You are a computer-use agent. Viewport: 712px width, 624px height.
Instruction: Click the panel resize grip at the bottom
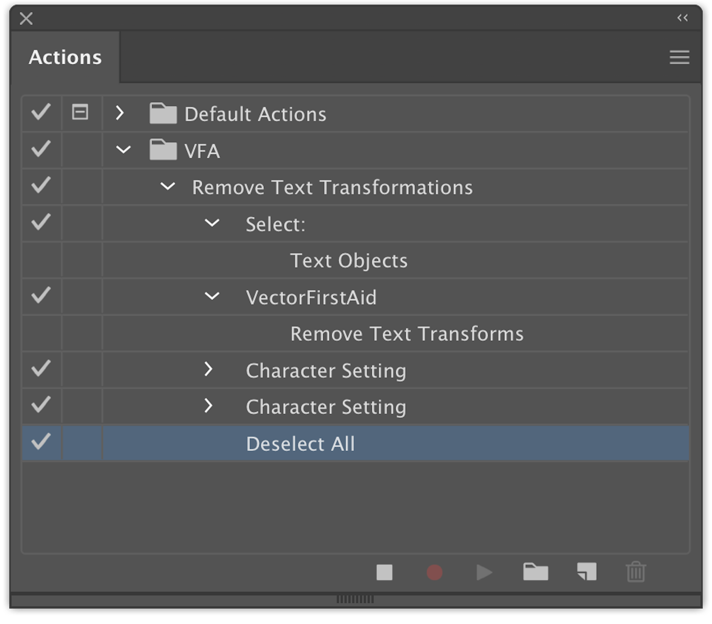354,599
